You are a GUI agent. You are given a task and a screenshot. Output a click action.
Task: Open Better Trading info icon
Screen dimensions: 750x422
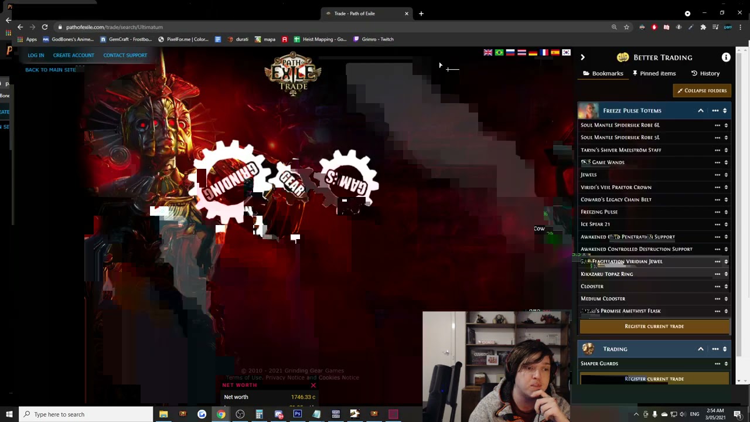click(x=726, y=57)
